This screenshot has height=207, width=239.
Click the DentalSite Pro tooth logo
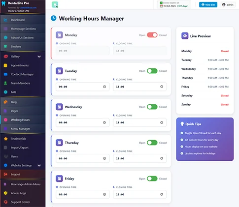click(3, 3)
